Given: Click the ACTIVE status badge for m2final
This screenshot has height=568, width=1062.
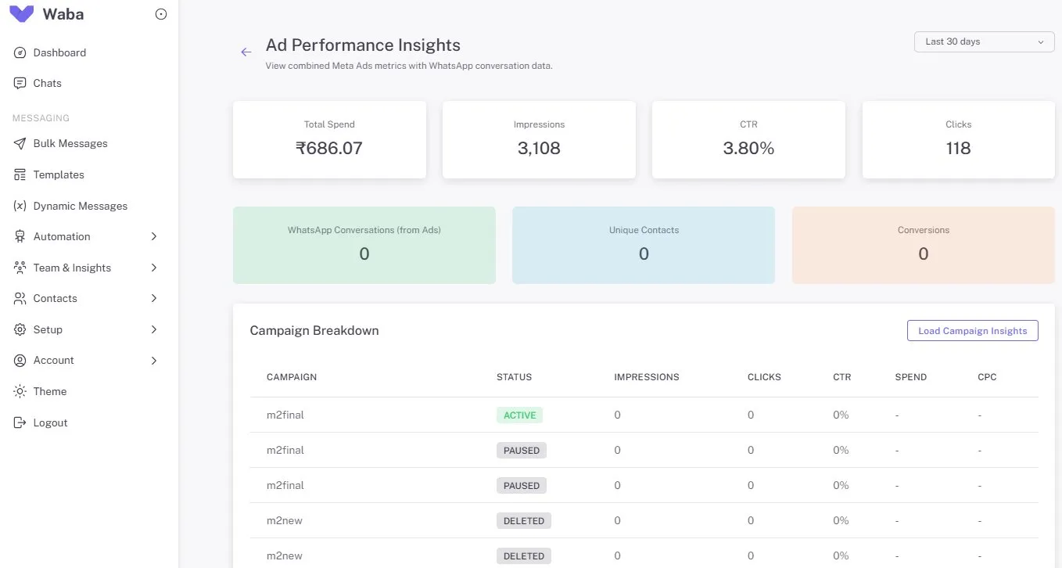Looking at the screenshot, I should (x=519, y=415).
